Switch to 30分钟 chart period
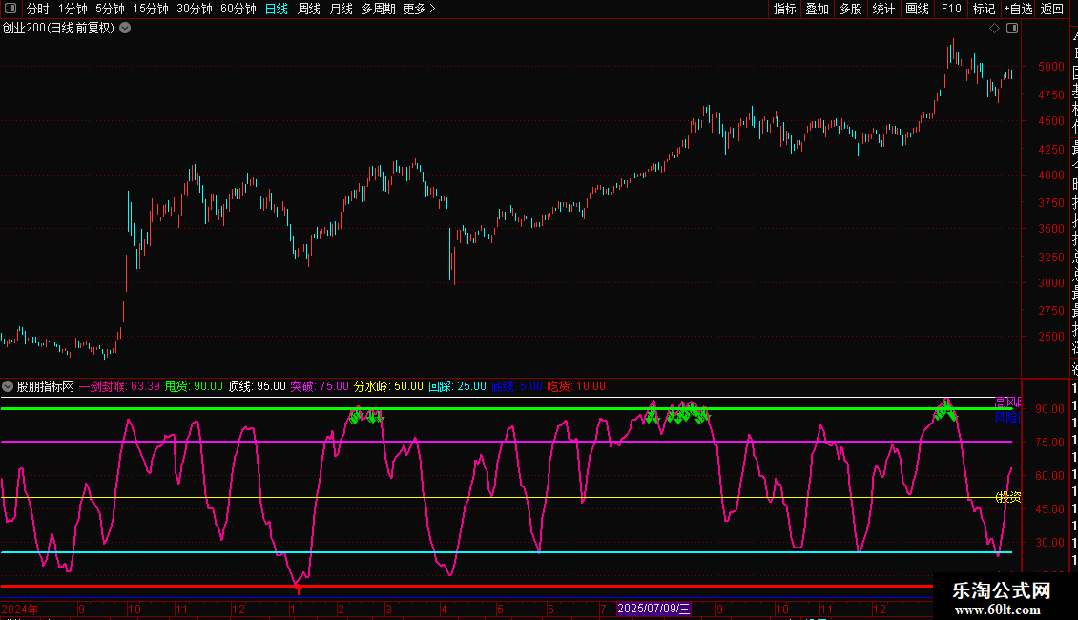The height and width of the screenshot is (620, 1078). [x=195, y=9]
